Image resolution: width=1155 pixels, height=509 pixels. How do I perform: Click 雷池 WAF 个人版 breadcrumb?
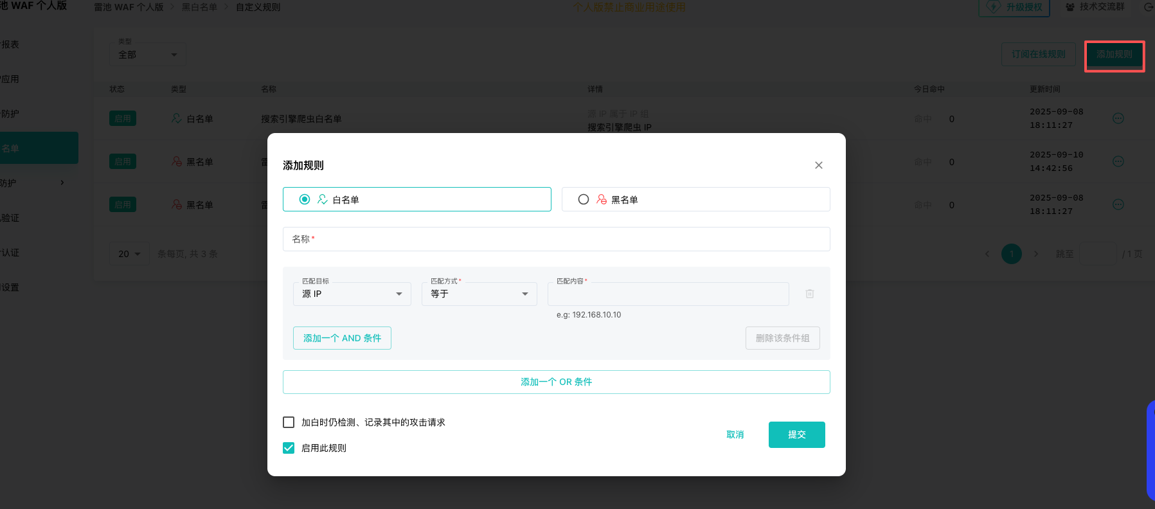[x=129, y=8]
